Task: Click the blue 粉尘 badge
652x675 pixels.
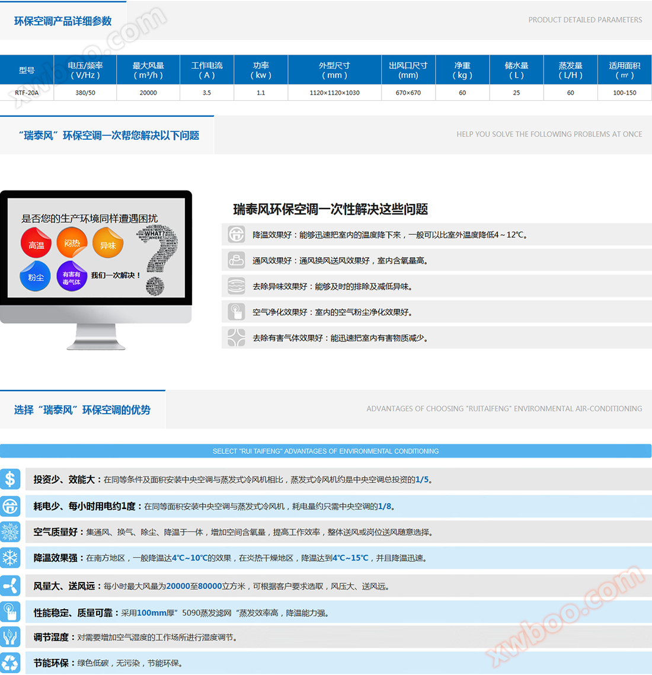Action: tap(36, 276)
